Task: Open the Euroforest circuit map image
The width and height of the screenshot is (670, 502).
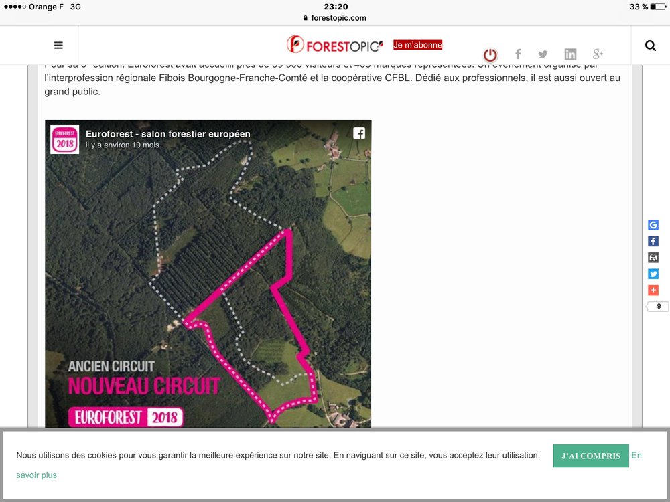Action: tap(208, 274)
